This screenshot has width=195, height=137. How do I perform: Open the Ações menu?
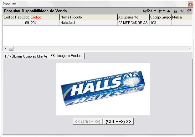(147, 11)
